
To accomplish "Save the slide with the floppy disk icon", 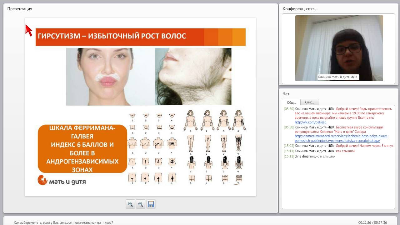I will (x=151, y=204).
